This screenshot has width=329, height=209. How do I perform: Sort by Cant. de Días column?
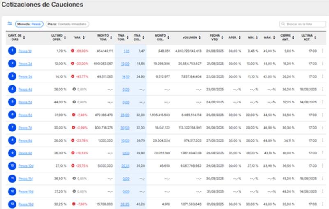(16, 37)
